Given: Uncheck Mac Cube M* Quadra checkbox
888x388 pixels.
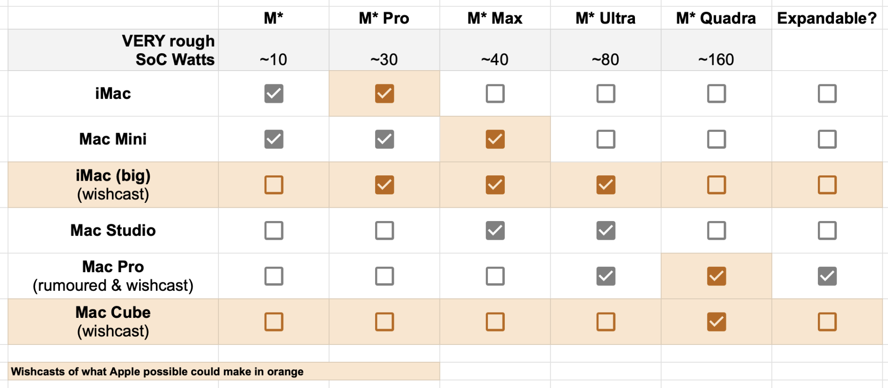Looking at the screenshot, I should coord(717,322).
